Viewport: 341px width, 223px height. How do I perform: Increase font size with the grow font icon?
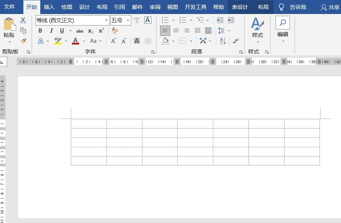pyautogui.click(x=114, y=41)
